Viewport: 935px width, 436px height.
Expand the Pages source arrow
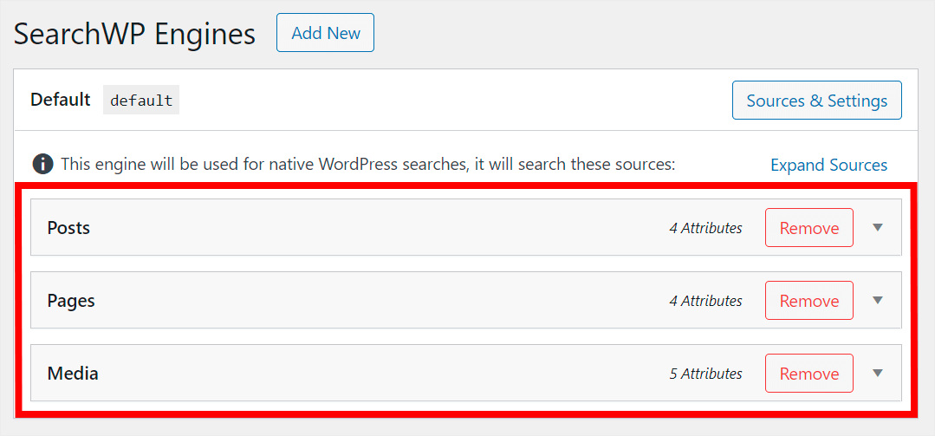coord(877,300)
